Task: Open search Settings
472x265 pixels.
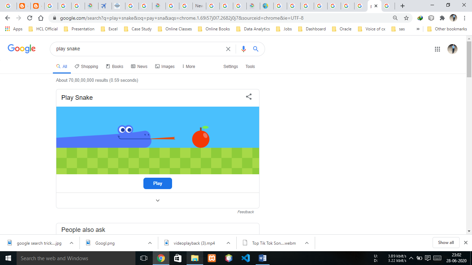Action: (x=230, y=66)
